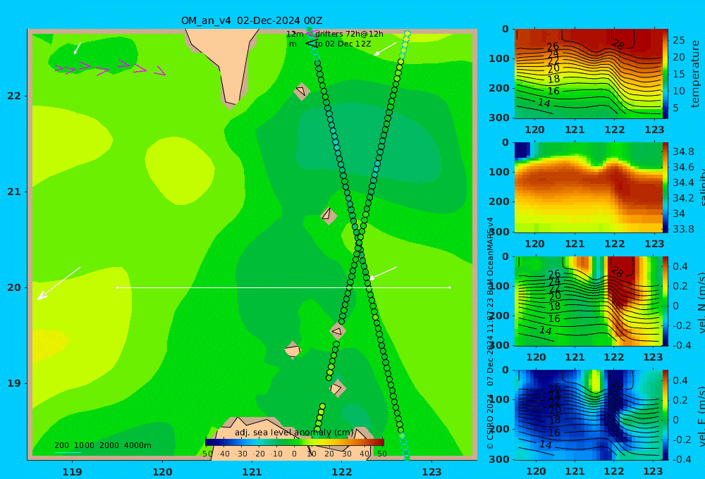Click the 5 temperature colorbar tick
The width and height of the screenshot is (705, 479).
pos(676,108)
